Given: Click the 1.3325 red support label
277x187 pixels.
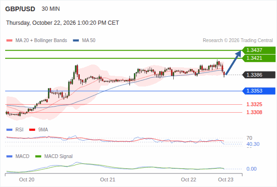Looking at the screenshot, I should click(254, 105).
